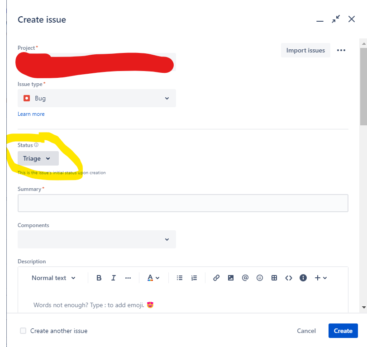Toggle italic formatting in description toolbar
Screen dimensions: 367x347
coord(114,278)
